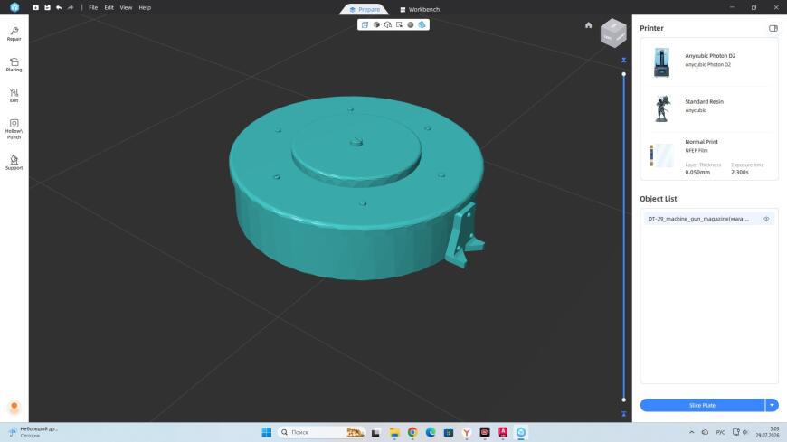
Task: Select DT-29_machine_gun_magazine in Object List
Action: (708, 219)
